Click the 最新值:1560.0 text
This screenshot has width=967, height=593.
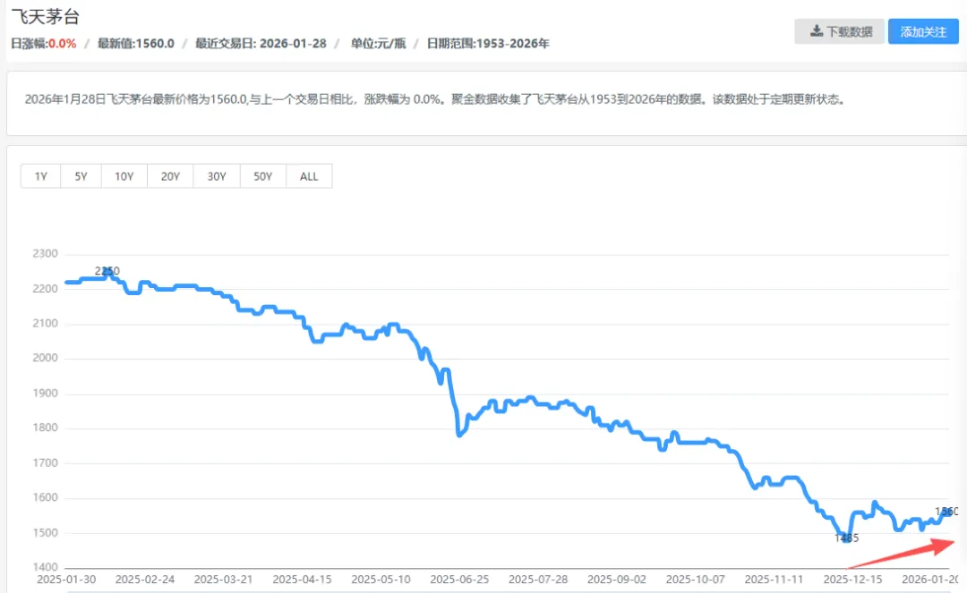point(136,44)
